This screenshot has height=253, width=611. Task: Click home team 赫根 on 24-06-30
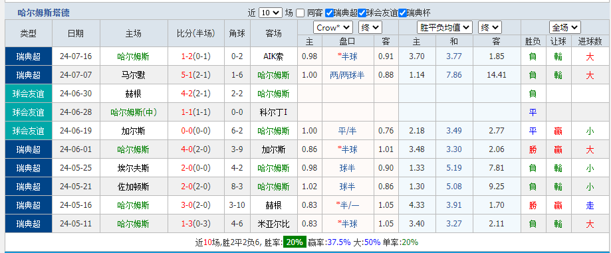[133, 94]
